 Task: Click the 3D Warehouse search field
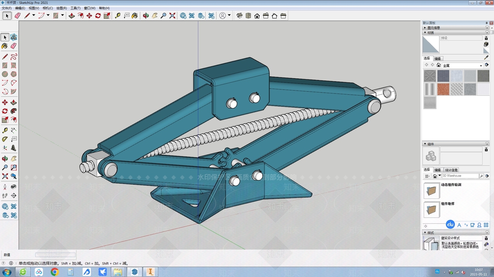click(x=460, y=176)
